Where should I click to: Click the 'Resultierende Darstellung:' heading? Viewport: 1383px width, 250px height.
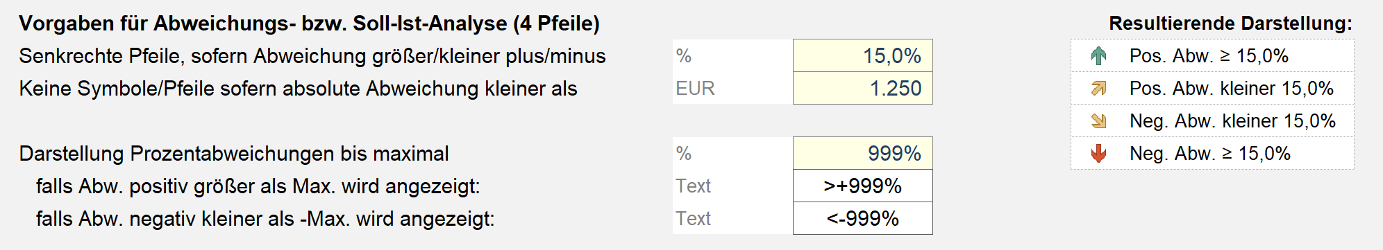(x=1230, y=24)
